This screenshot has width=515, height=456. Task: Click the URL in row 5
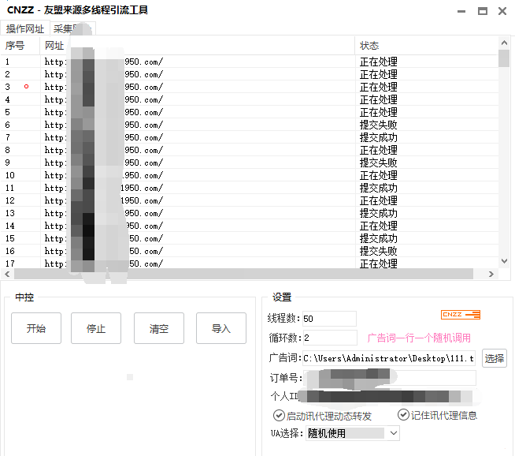(104, 112)
